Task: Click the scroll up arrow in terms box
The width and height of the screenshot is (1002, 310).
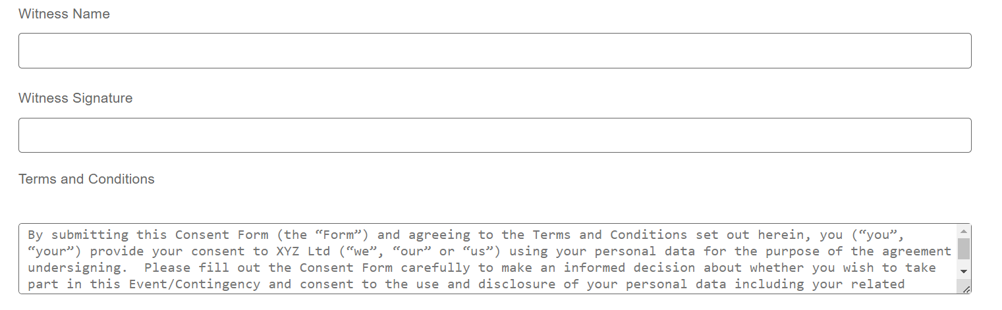Action: (x=964, y=231)
